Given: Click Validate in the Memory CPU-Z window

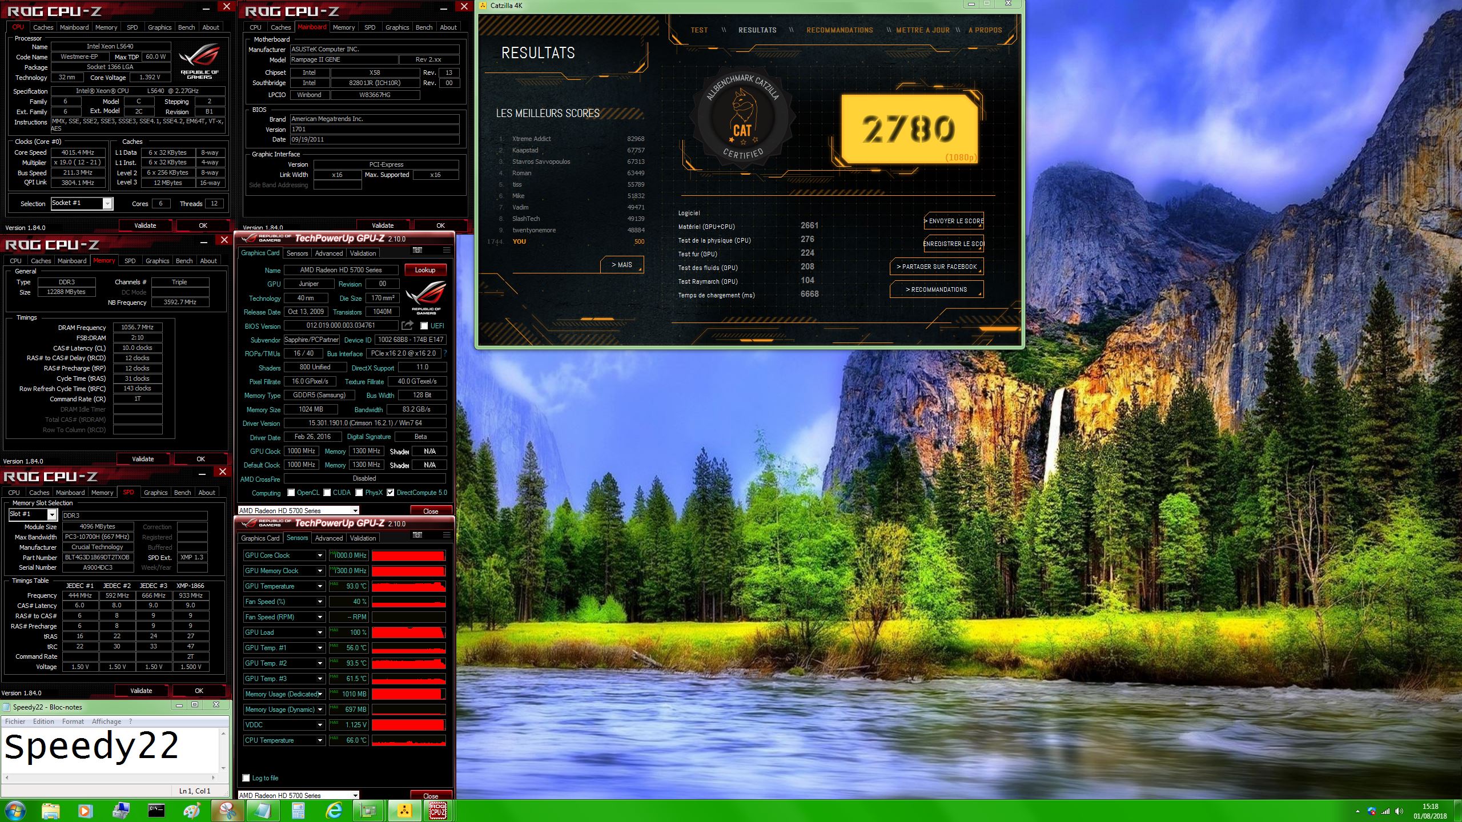Looking at the screenshot, I should point(143,459).
